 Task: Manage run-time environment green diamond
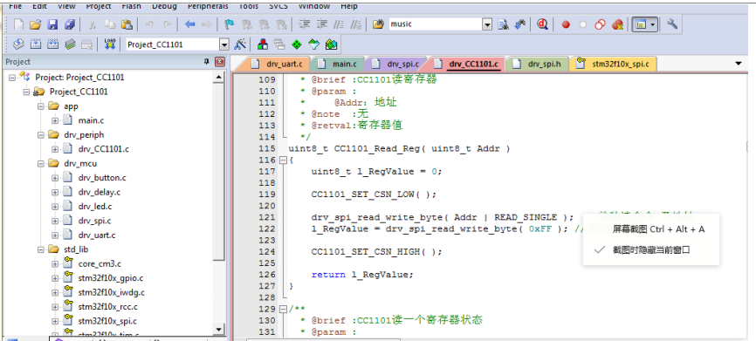click(297, 44)
